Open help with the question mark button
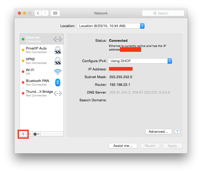Screen dimensions: 202x174 [x=177, y=131]
